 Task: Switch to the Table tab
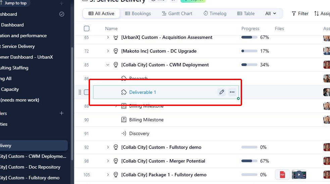pos(246,13)
